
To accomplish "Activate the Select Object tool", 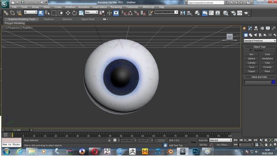I will coord(41,13).
